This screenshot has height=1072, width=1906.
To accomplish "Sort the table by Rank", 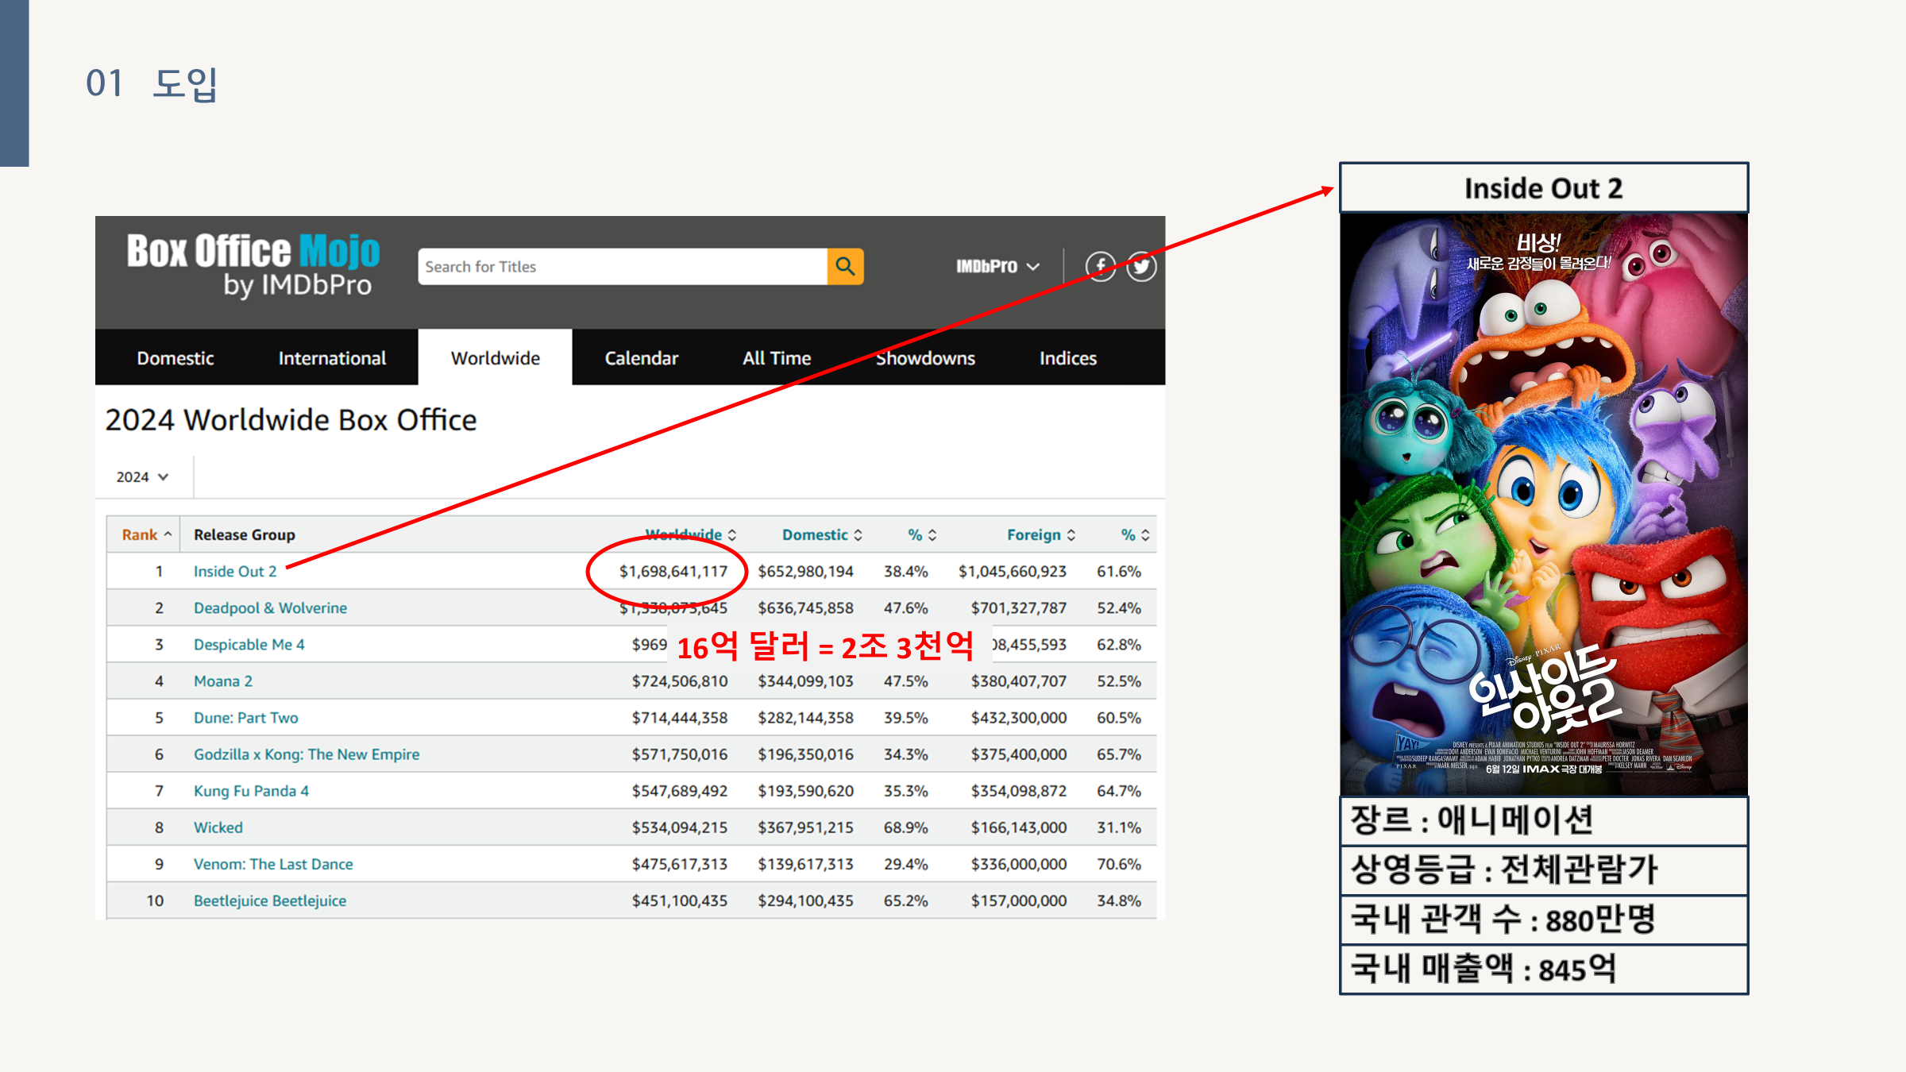I will pyautogui.click(x=147, y=534).
